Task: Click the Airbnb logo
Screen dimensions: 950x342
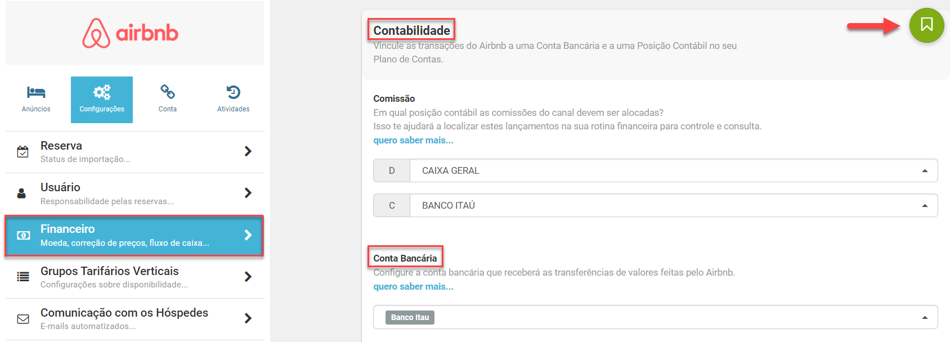Action: [131, 33]
